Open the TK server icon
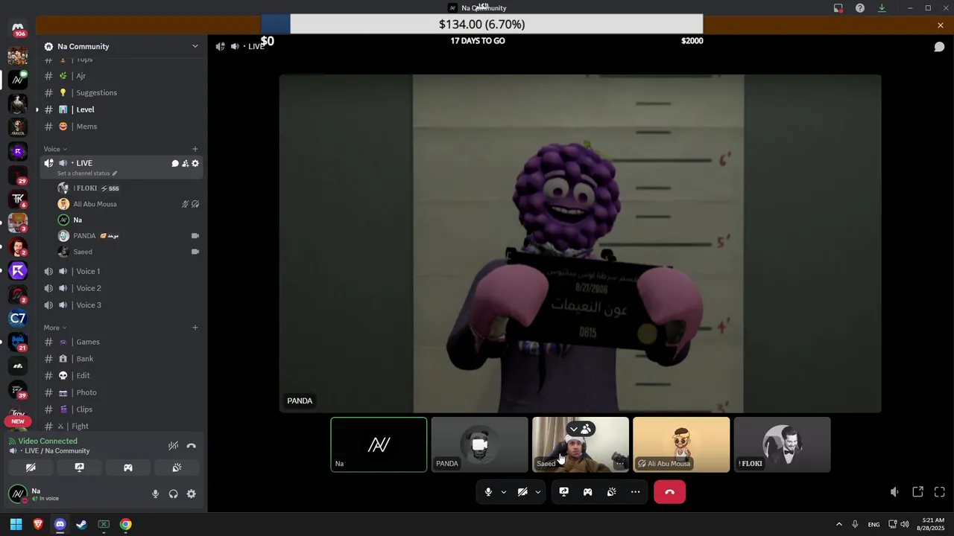The width and height of the screenshot is (954, 536). click(18, 199)
